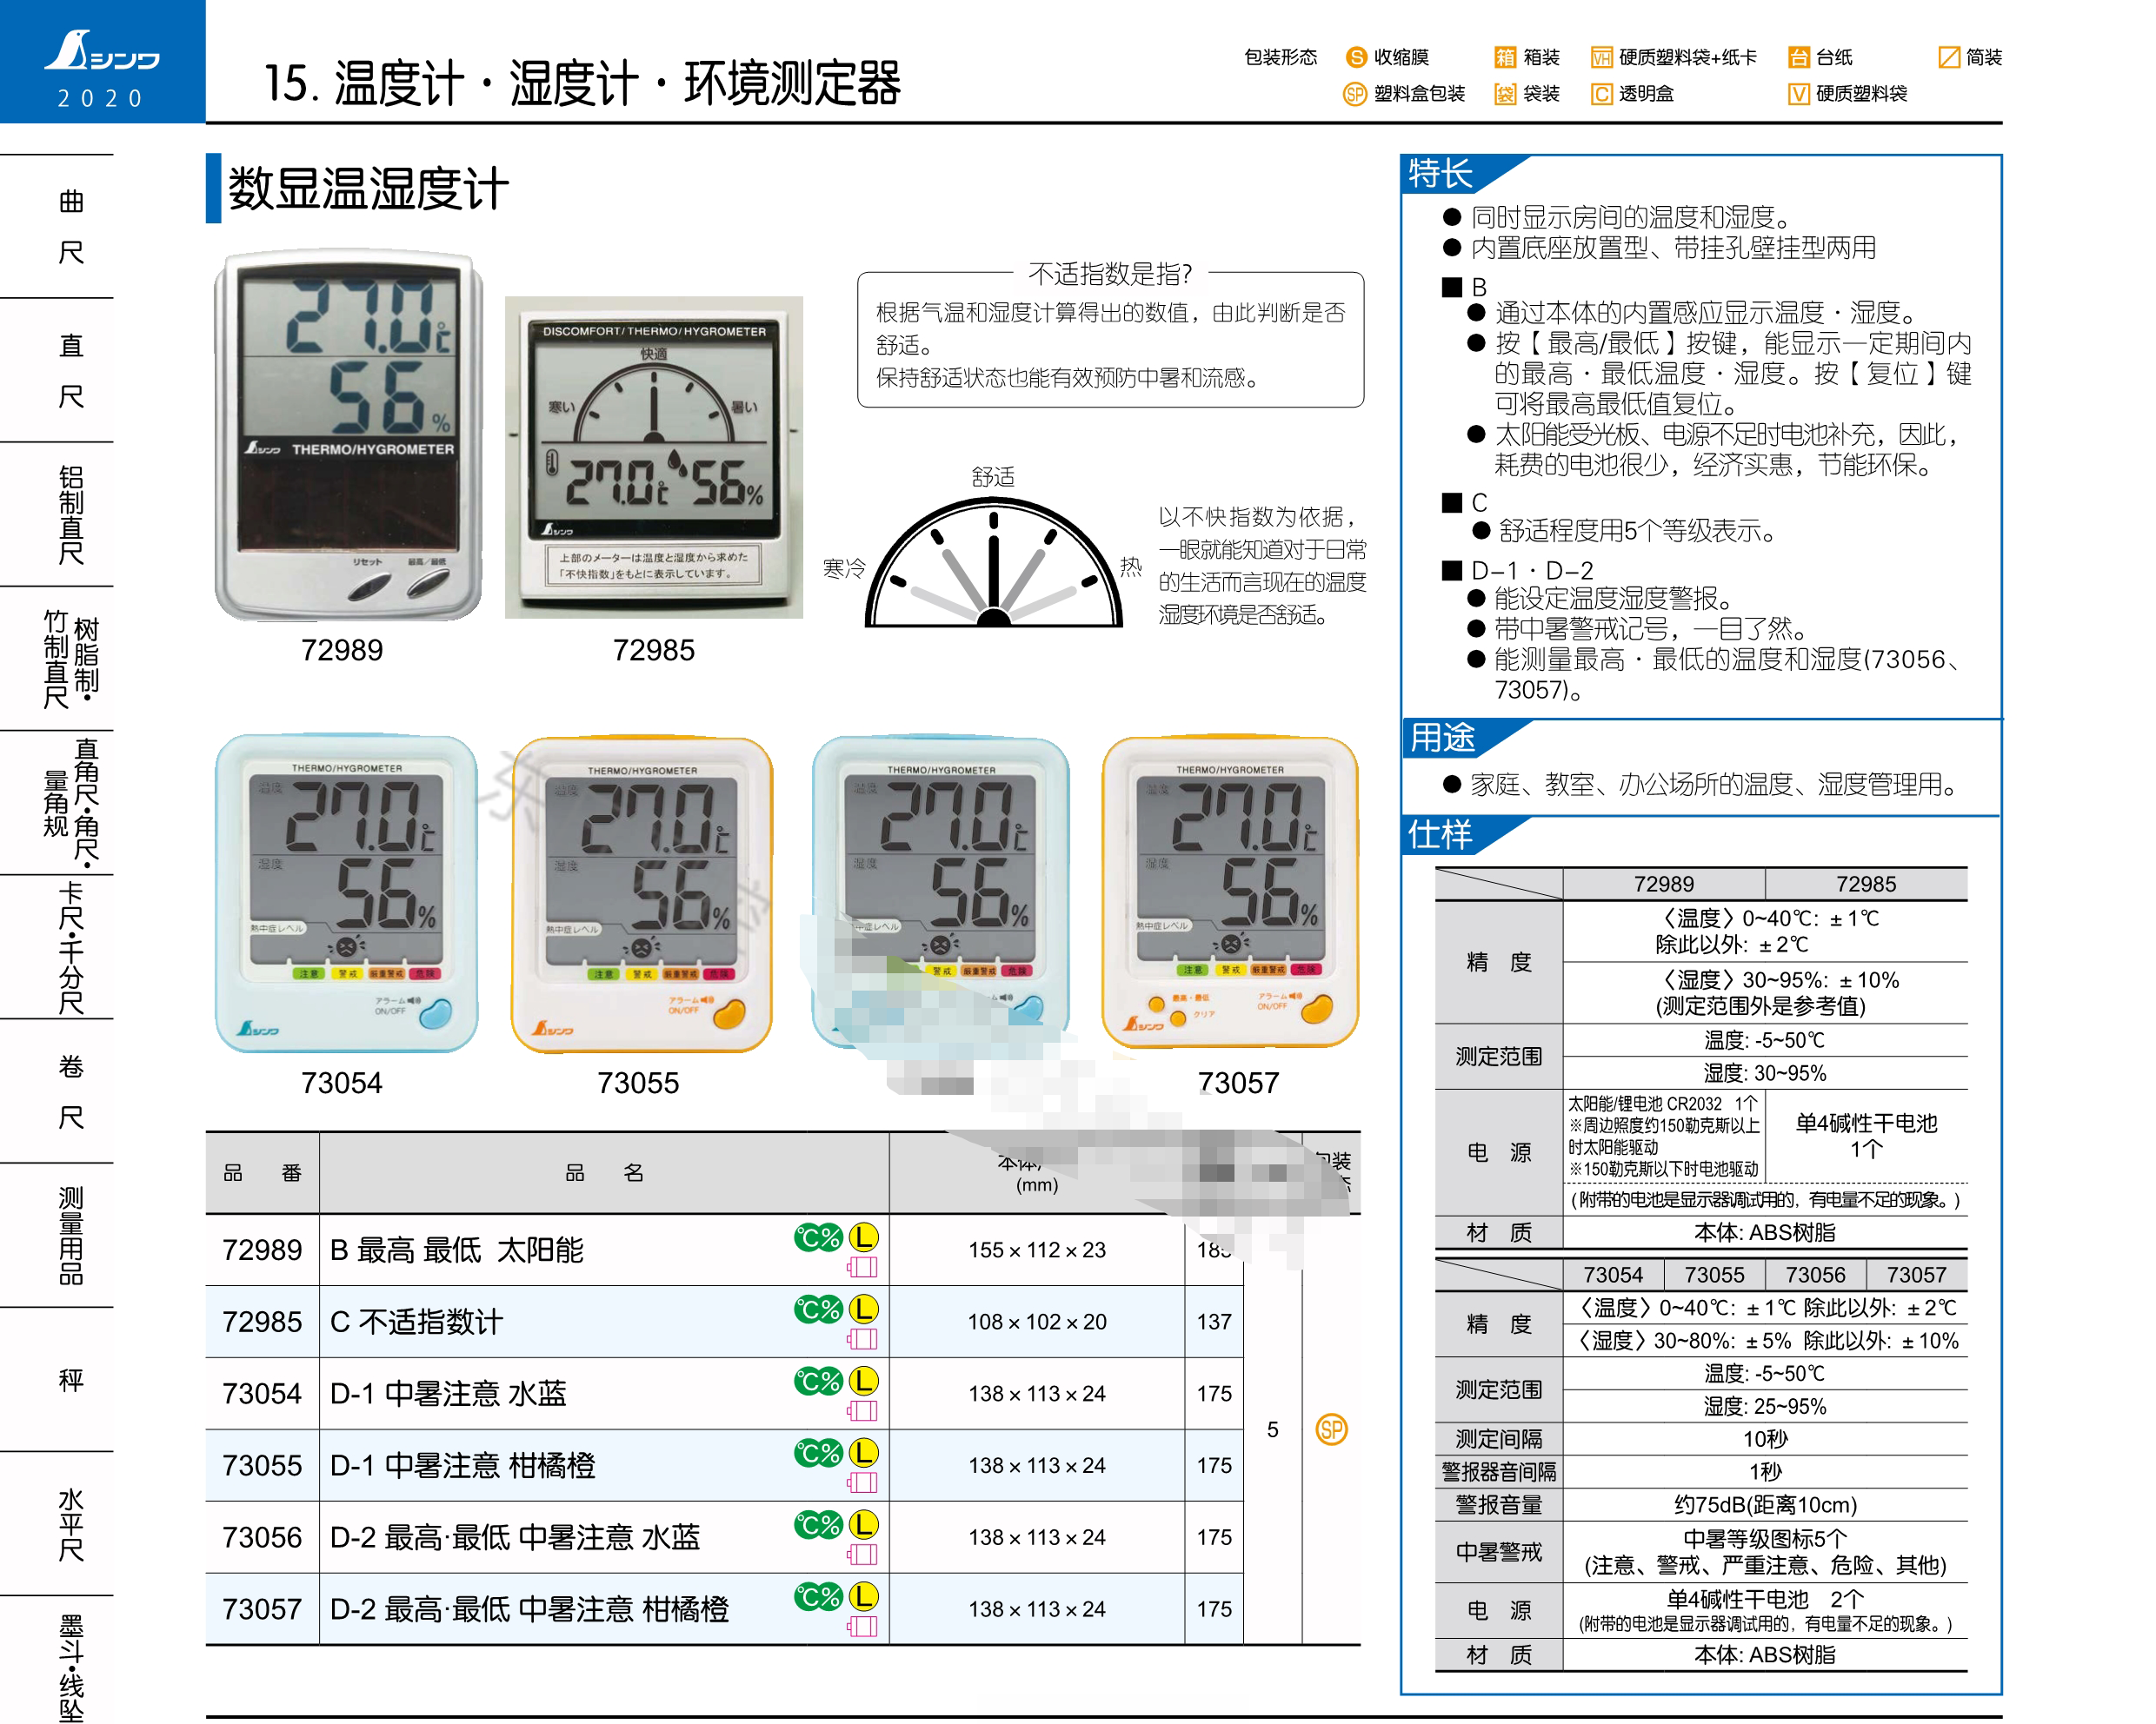The height and width of the screenshot is (1724, 2156).
Task: Click product number 72989 in table
Action: [262, 1250]
